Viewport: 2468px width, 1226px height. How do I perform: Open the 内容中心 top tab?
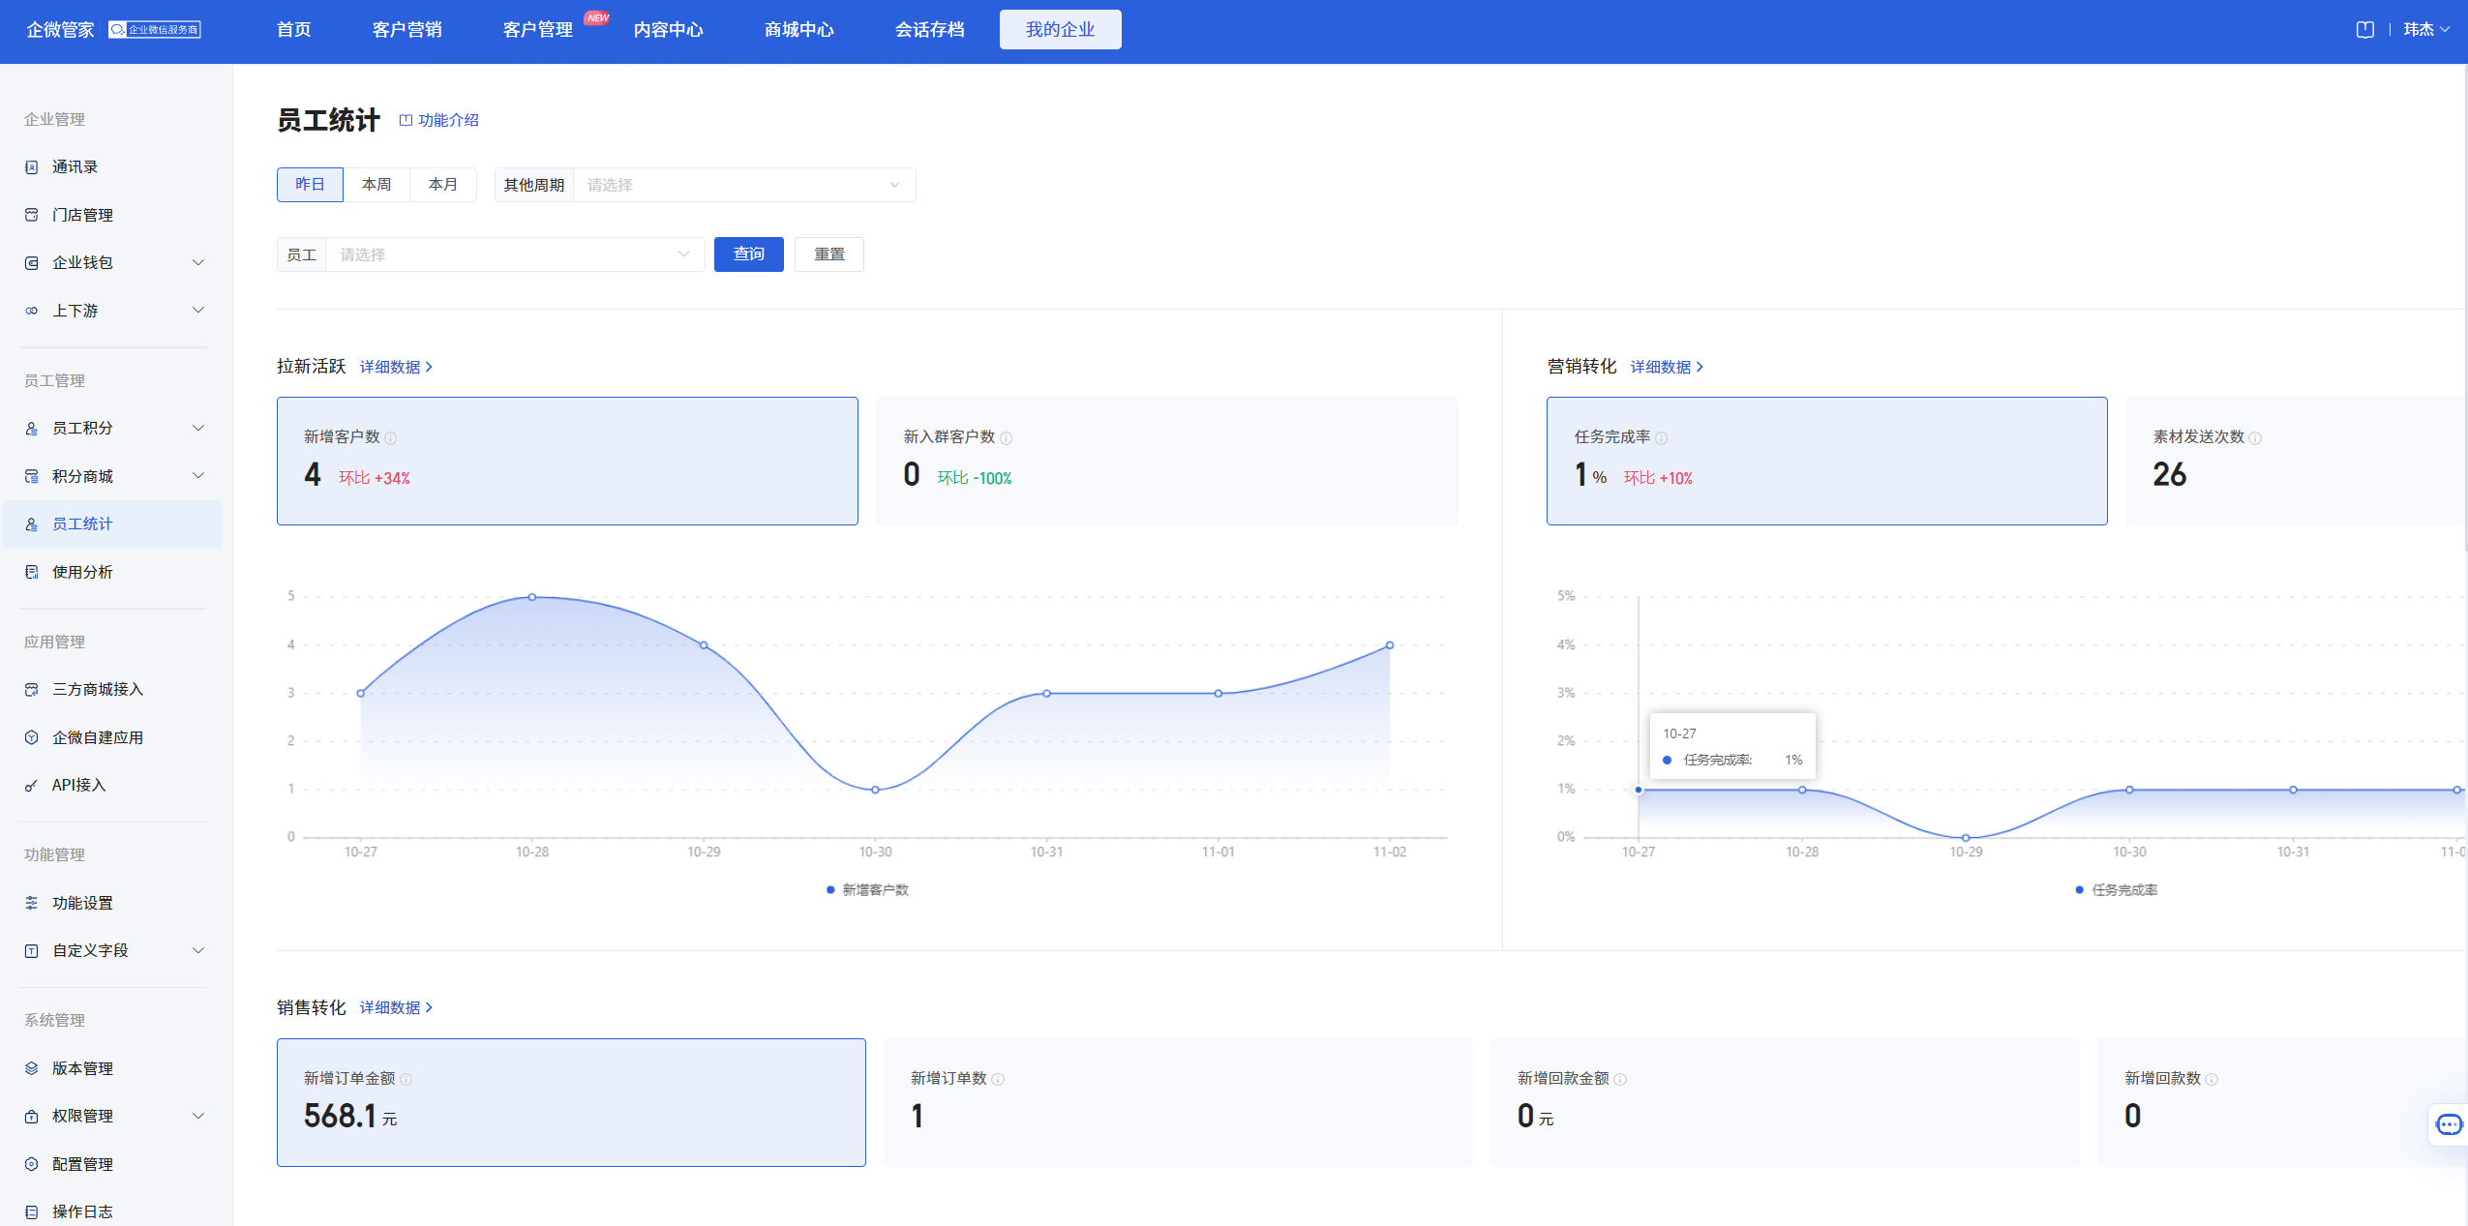(x=668, y=30)
